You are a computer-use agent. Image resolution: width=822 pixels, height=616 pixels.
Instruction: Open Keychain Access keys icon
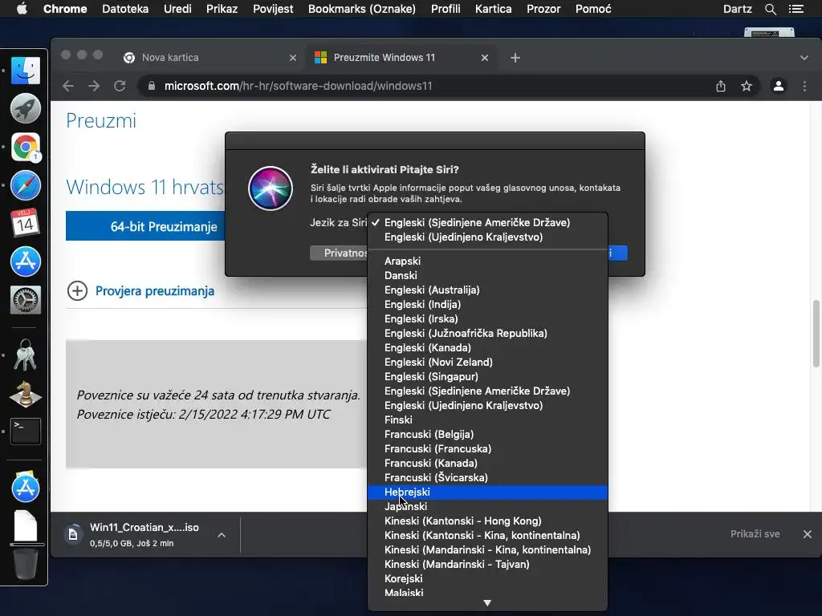tap(25, 355)
